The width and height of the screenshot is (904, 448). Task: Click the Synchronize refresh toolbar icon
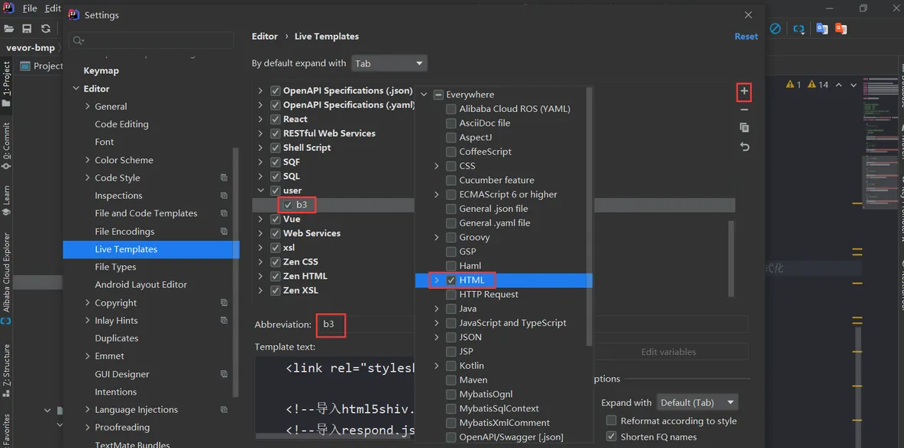click(46, 29)
